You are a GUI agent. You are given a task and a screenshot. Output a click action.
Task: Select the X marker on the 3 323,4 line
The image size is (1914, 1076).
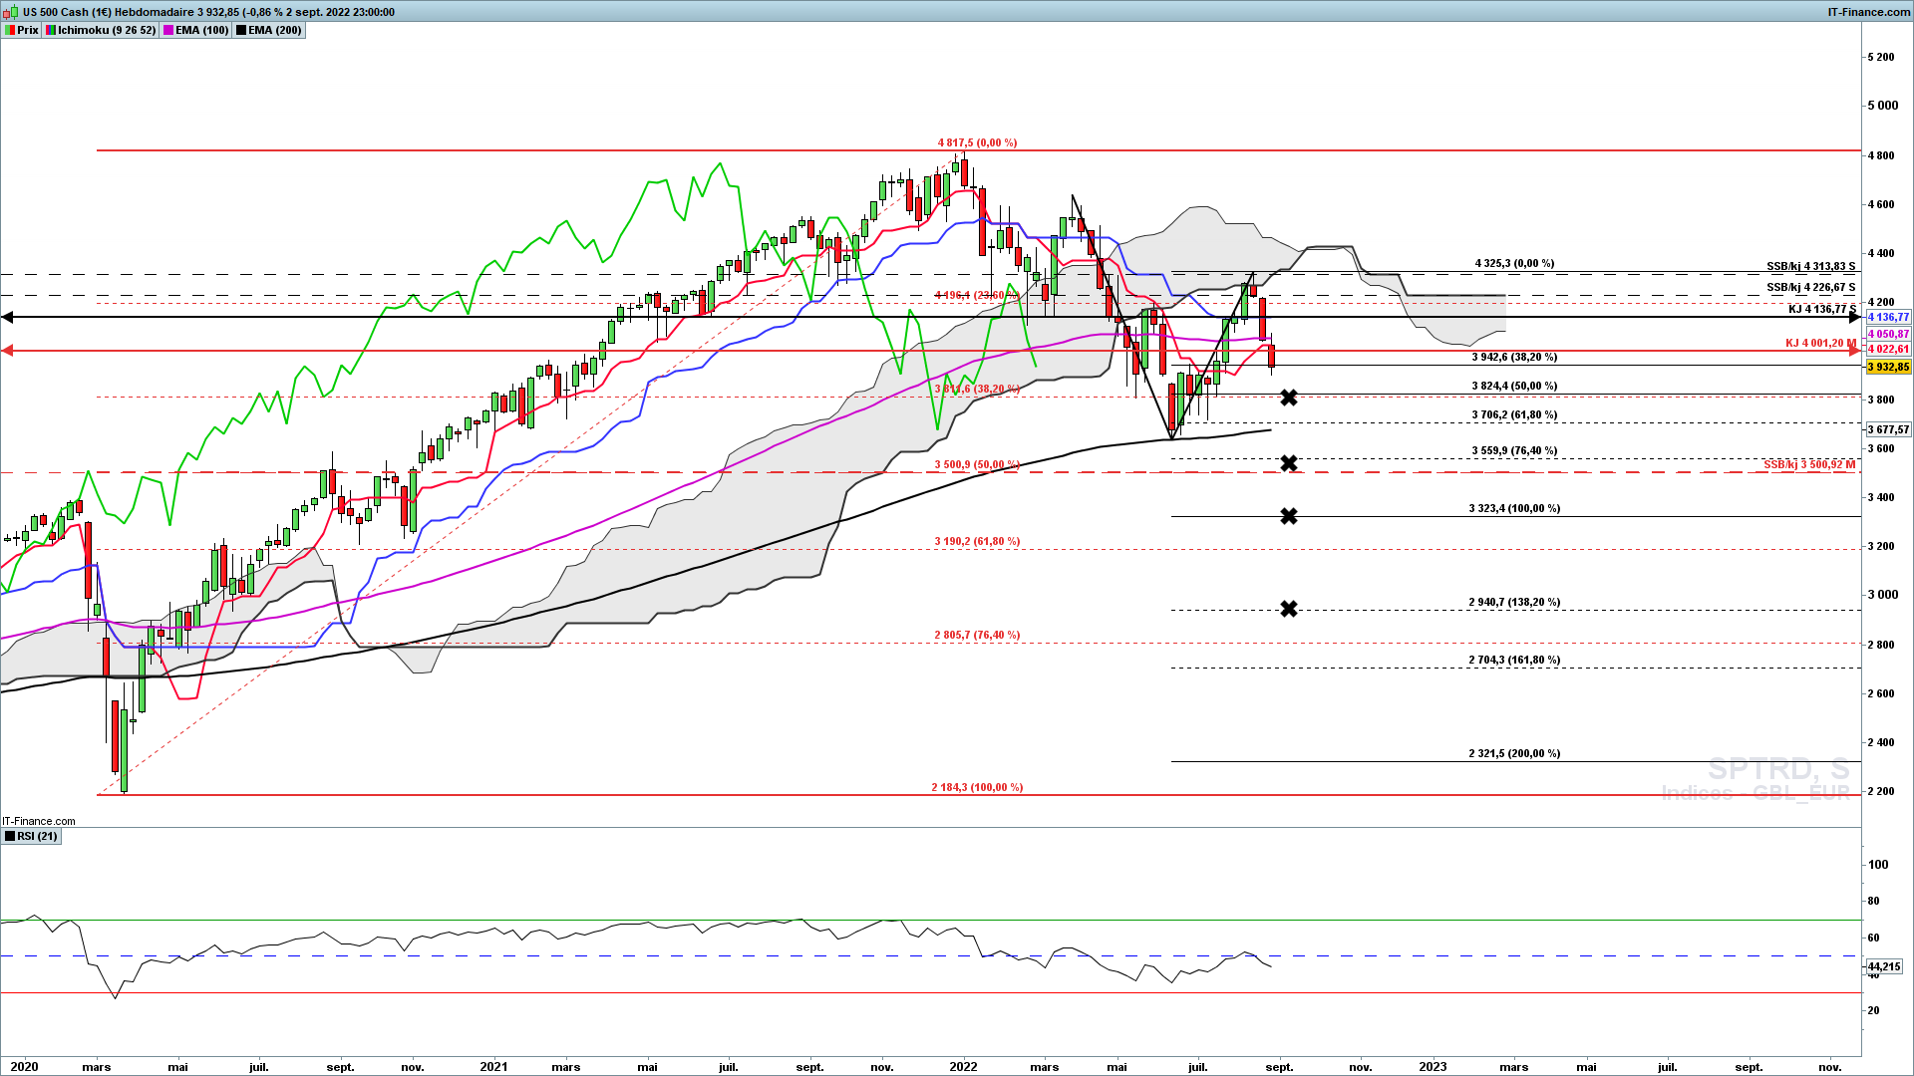point(1289,516)
